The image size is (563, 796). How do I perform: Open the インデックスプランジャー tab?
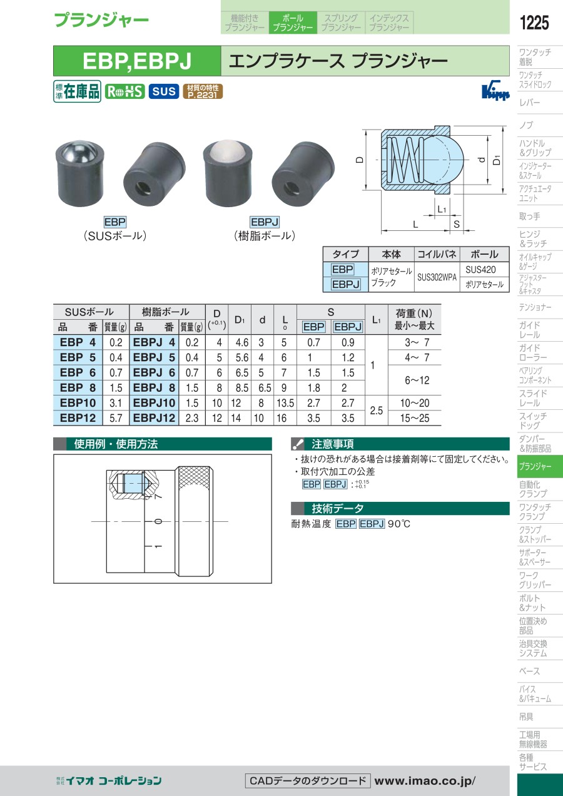(388, 23)
